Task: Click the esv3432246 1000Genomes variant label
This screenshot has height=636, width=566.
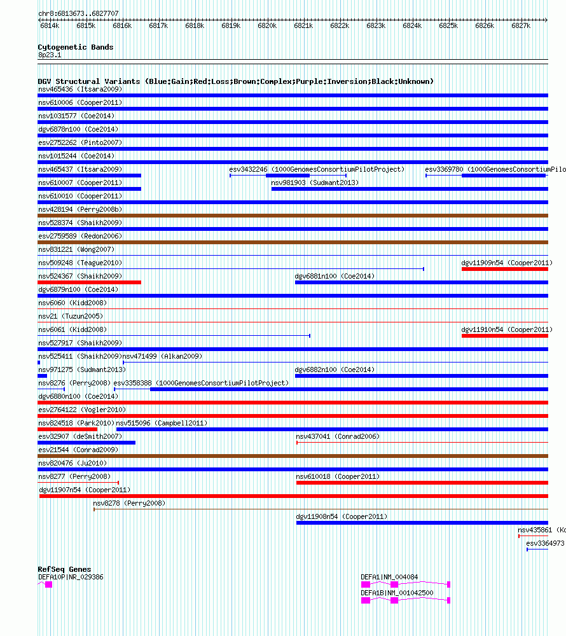Action: point(317,170)
